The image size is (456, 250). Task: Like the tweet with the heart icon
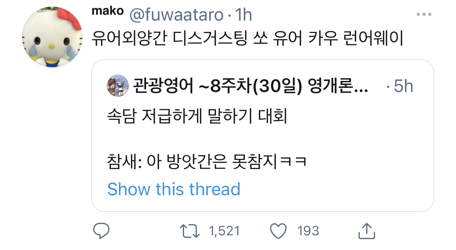click(278, 231)
